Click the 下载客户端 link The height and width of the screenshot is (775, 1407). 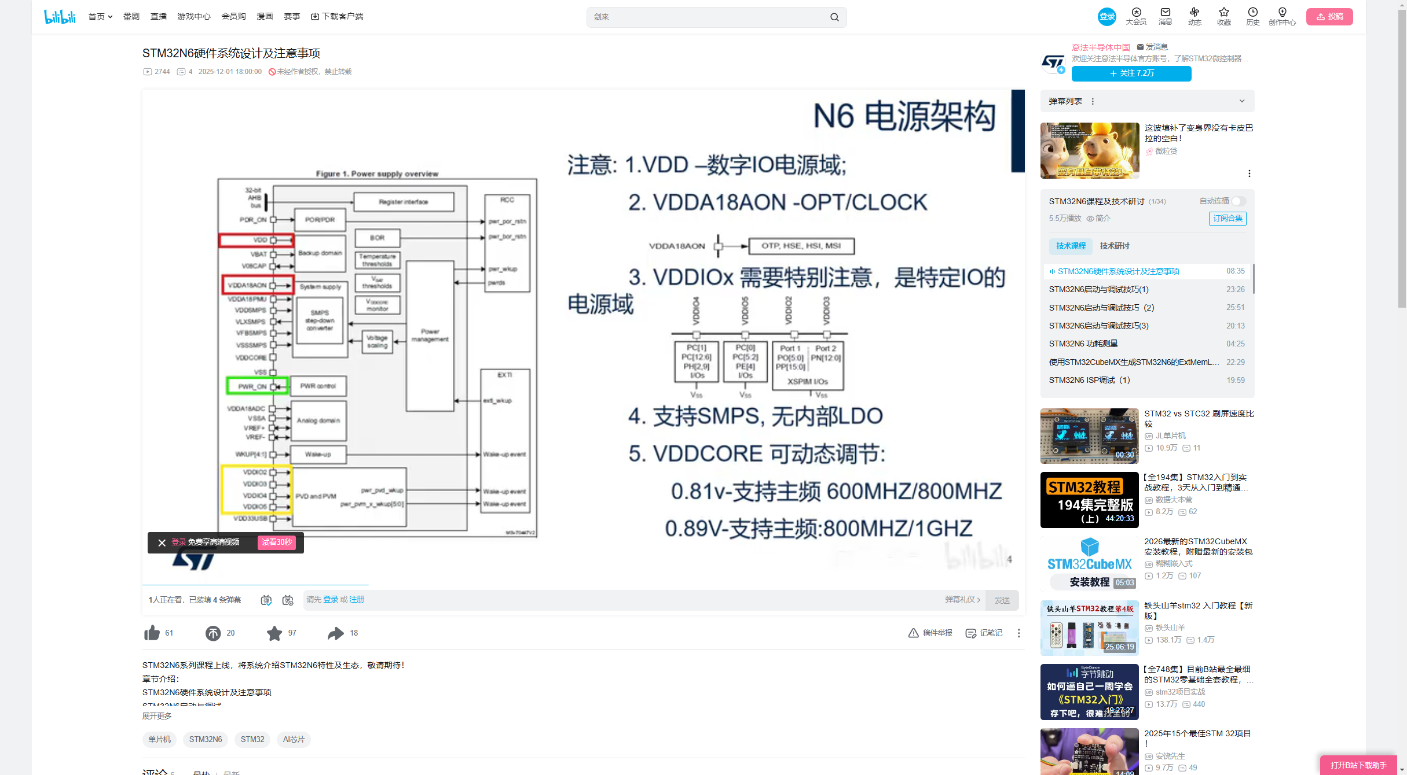[337, 17]
